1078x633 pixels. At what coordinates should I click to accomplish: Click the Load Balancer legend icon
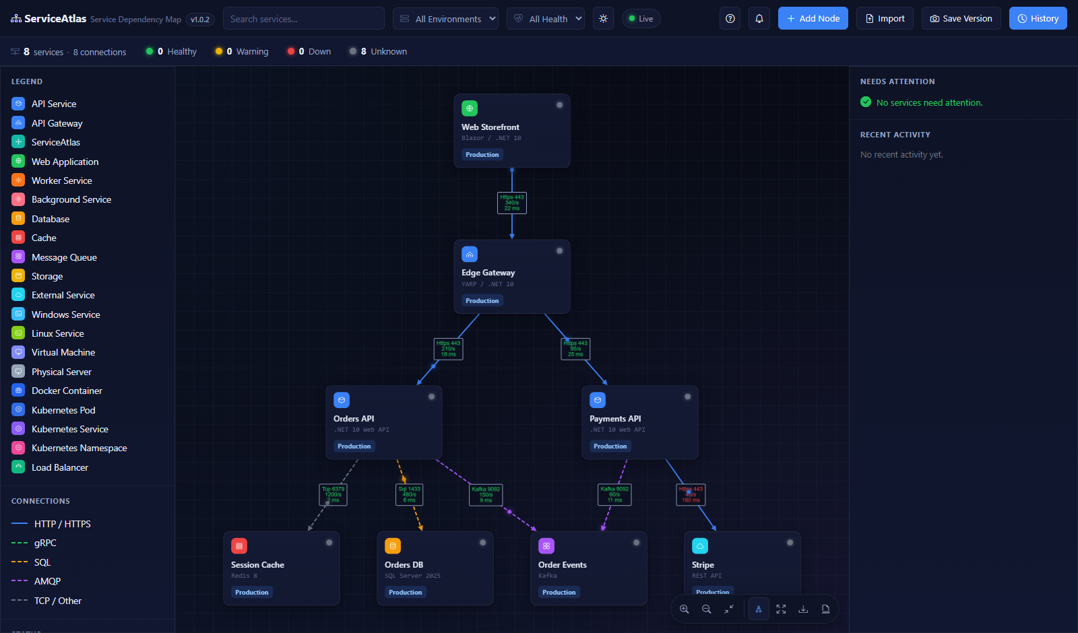tap(18, 467)
